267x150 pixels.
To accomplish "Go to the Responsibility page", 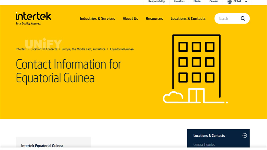I will pos(157,2).
